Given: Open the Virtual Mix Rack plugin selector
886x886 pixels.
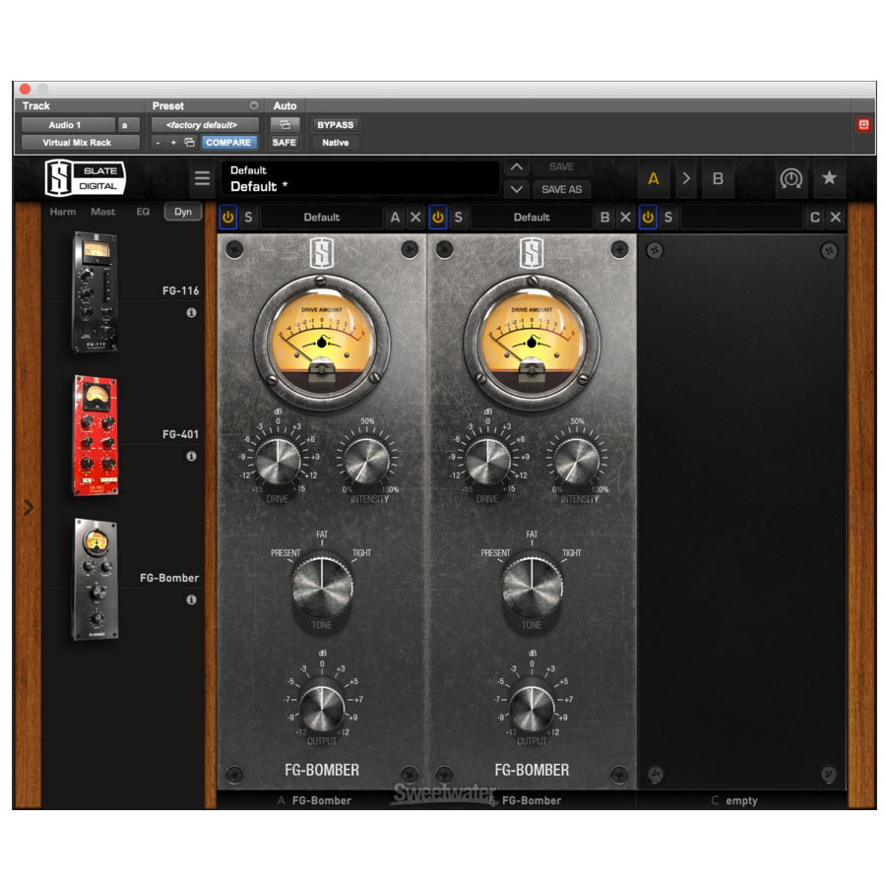Looking at the screenshot, I should click(x=81, y=143).
